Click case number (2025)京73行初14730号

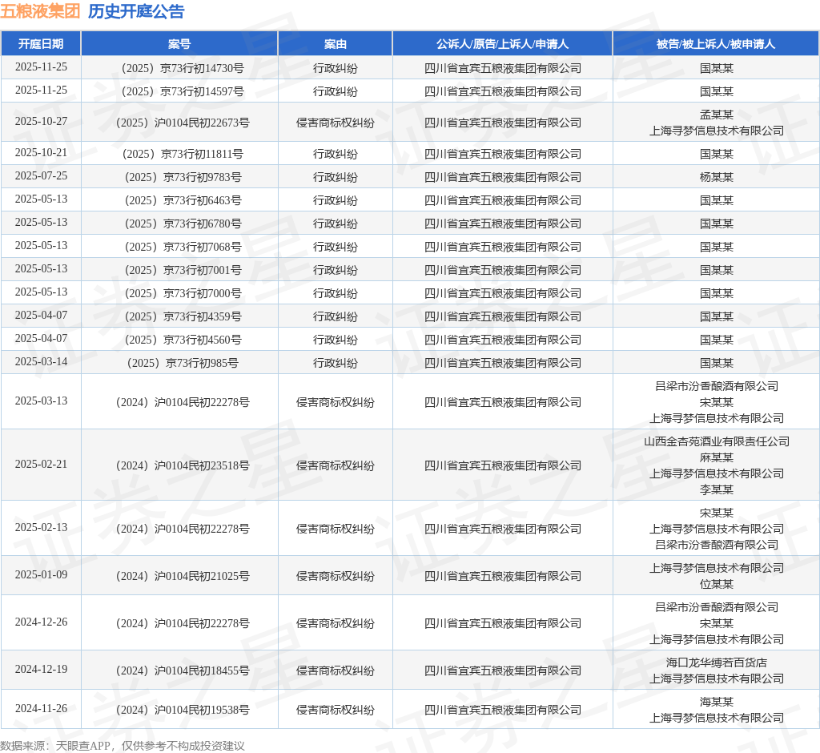tap(179, 68)
